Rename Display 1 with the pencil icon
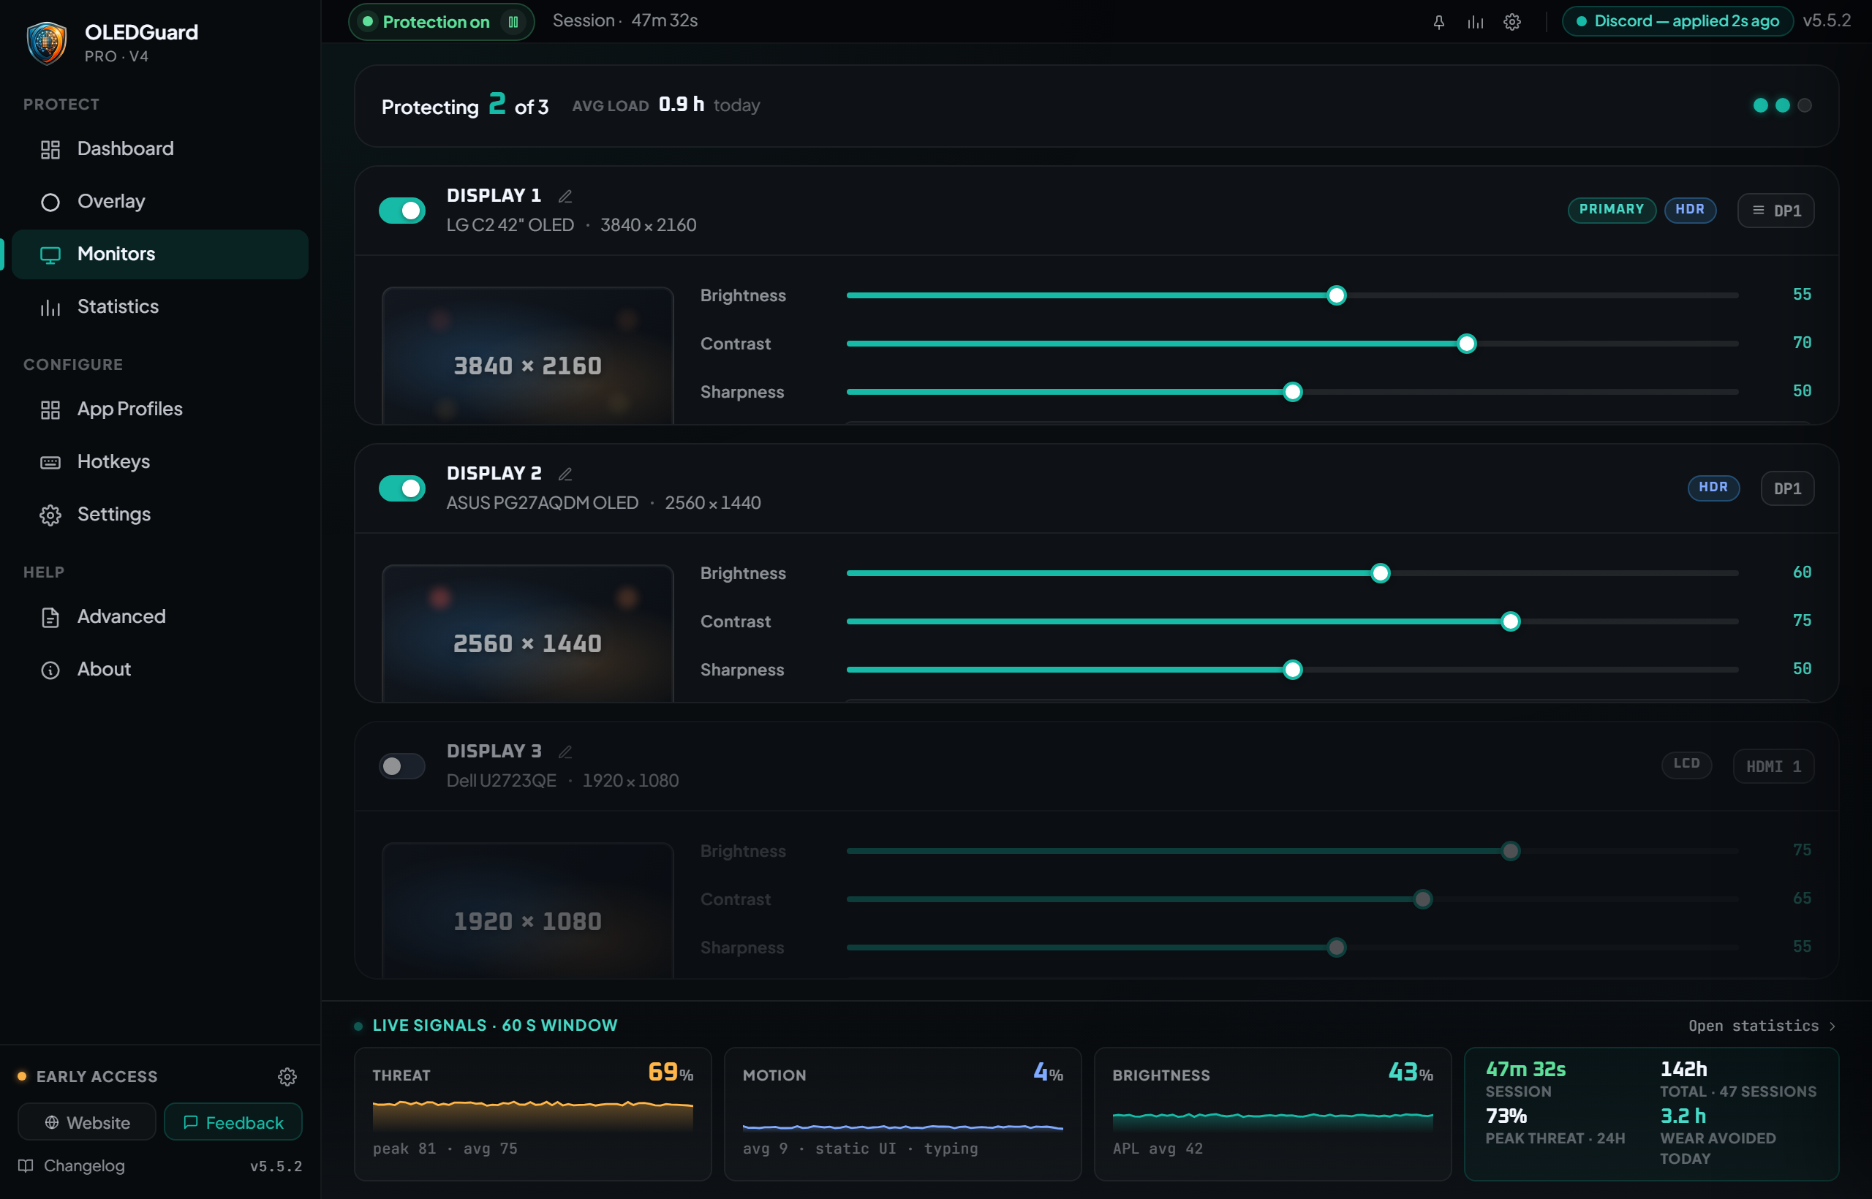 tap(565, 196)
